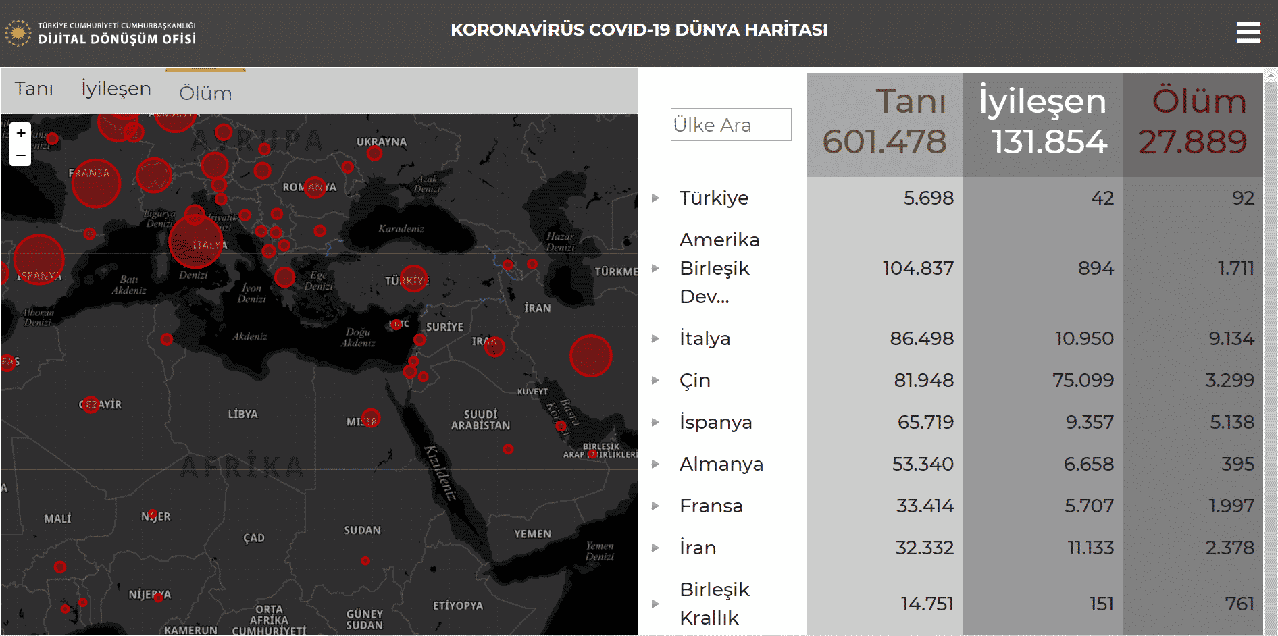Click the İran country name
This screenshot has width=1278, height=636.
pos(698,548)
